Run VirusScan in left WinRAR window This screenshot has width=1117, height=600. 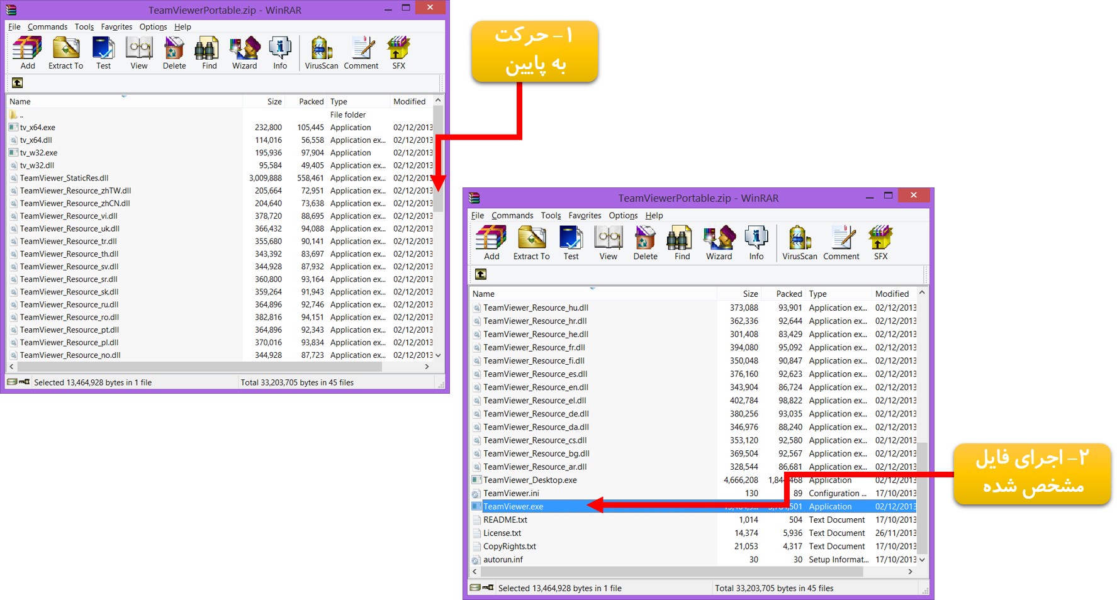[322, 53]
